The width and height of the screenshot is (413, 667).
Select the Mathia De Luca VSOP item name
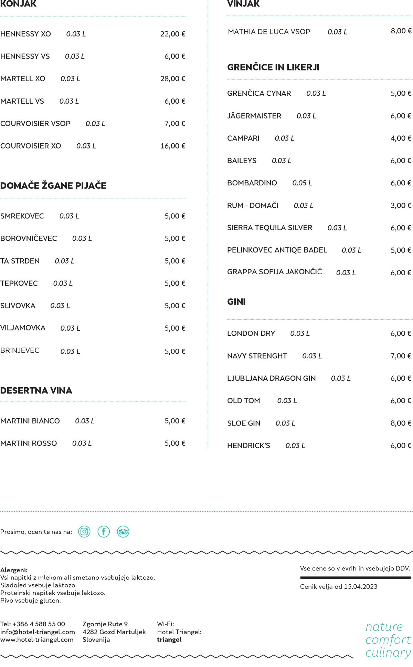point(269,32)
